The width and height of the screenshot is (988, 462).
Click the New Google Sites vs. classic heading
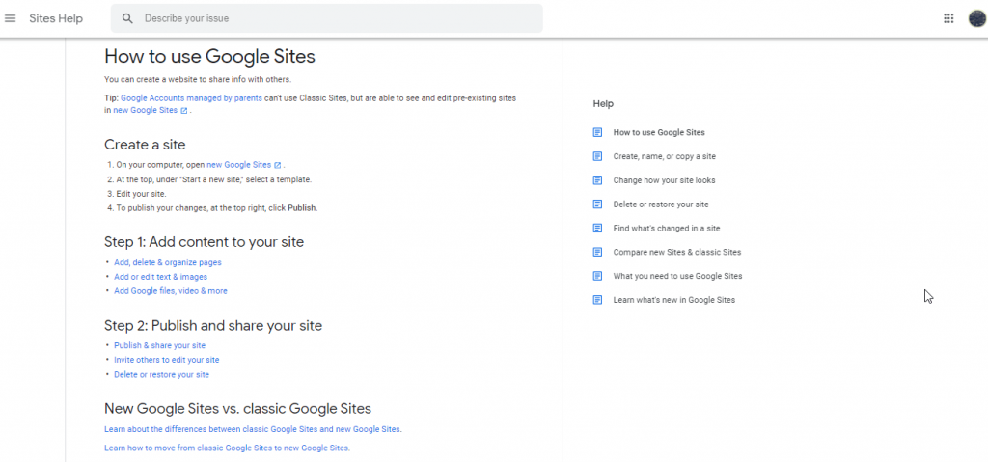click(237, 408)
